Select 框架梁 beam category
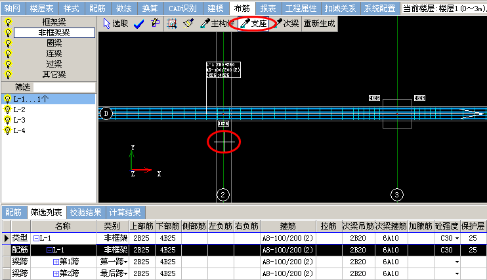The width and height of the screenshot is (487, 280). (x=54, y=22)
